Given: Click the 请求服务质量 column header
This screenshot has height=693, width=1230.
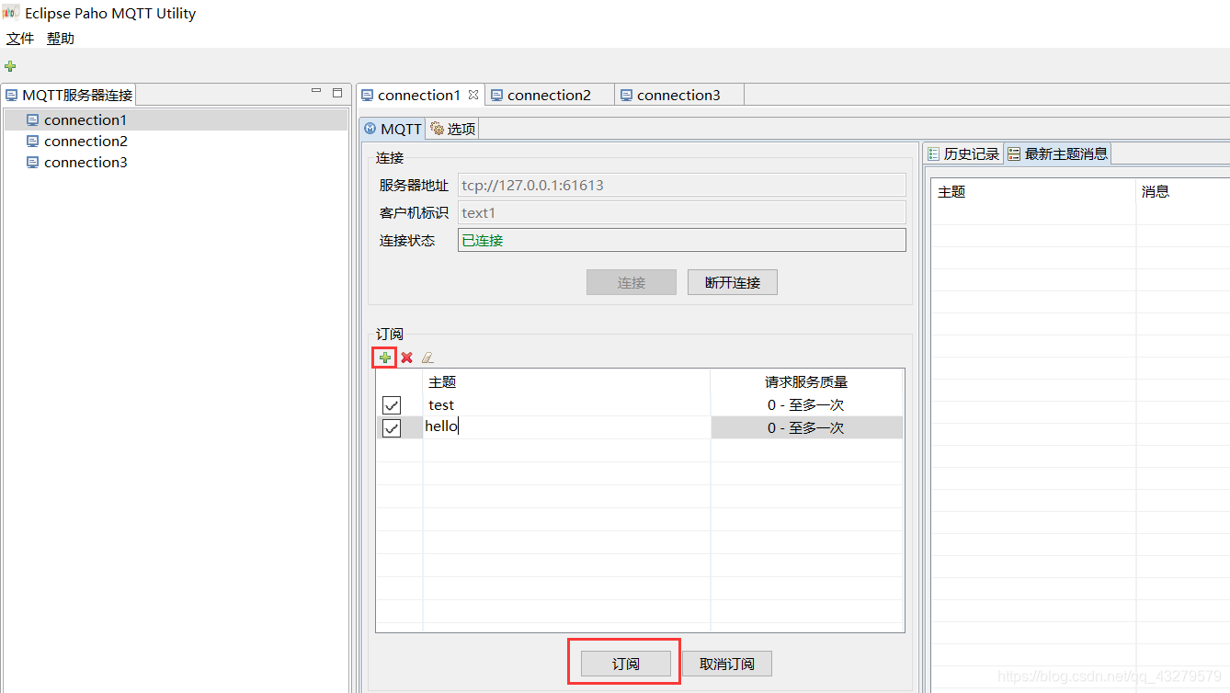Looking at the screenshot, I should (806, 381).
